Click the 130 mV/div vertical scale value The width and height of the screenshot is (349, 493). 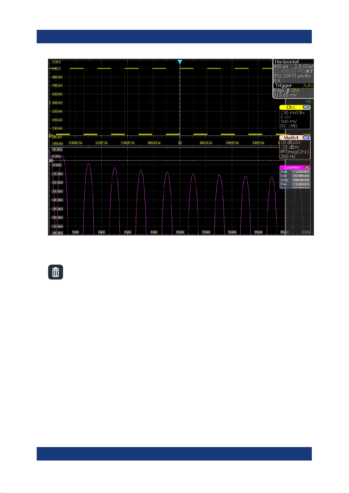pyautogui.click(x=292, y=112)
